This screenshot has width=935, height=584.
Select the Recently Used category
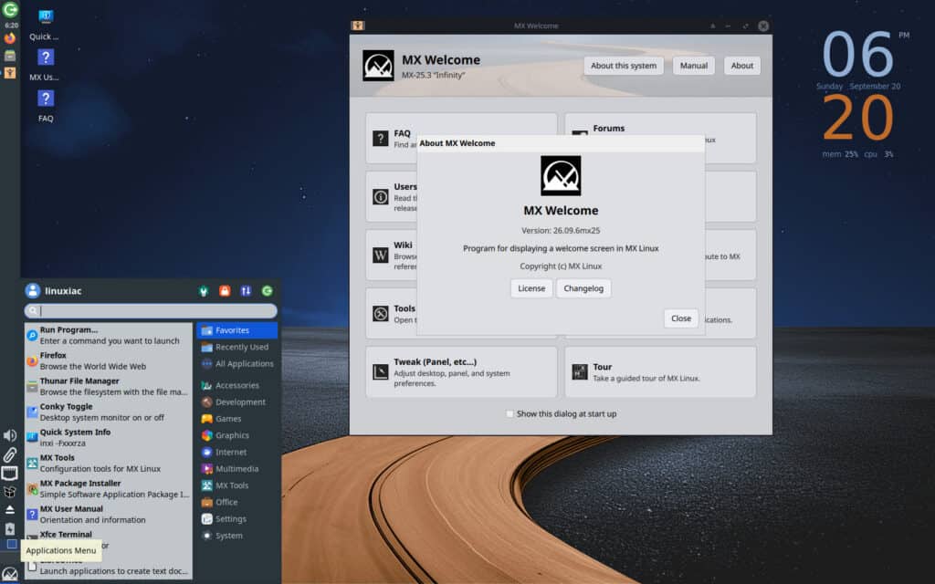(236, 347)
